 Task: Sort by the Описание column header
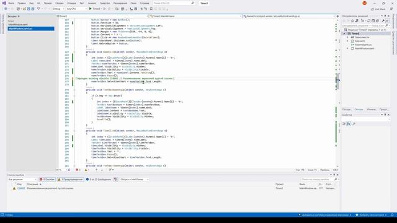pyautogui.click(x=32, y=185)
